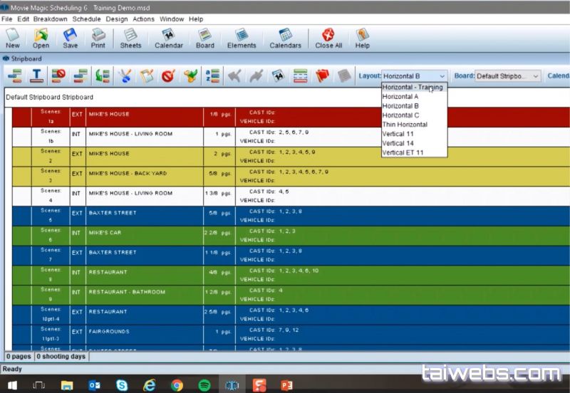Click the Close All icon
This screenshot has height=393, width=570.
tap(328, 38)
